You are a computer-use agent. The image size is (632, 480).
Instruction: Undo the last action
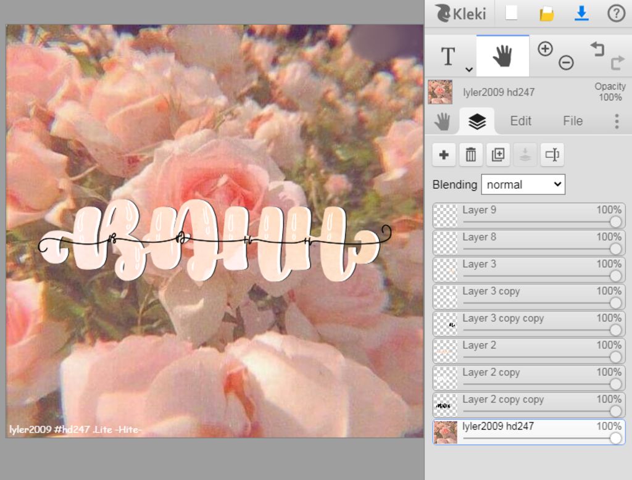[597, 49]
